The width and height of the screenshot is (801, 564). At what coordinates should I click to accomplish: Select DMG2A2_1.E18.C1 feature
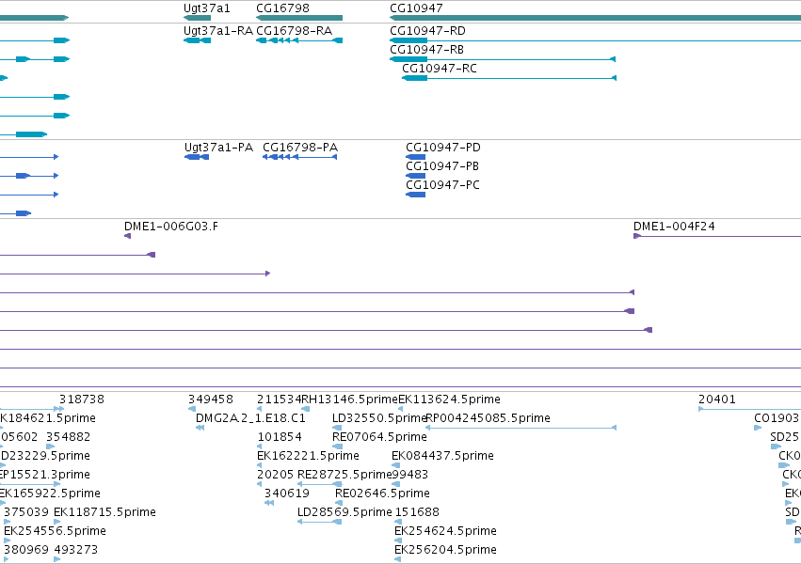[200, 428]
